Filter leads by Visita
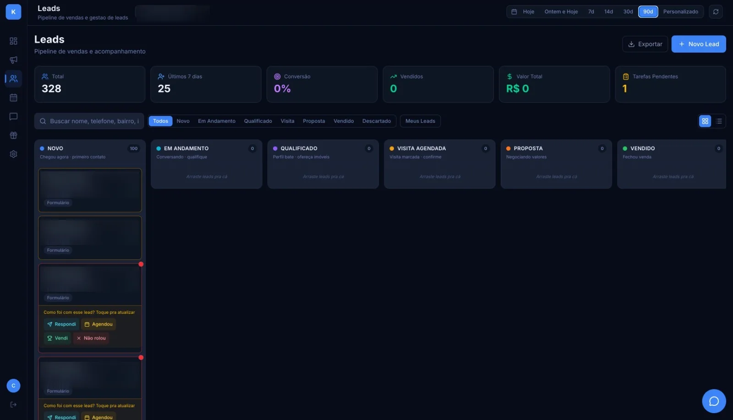733x420 pixels. coord(287,121)
